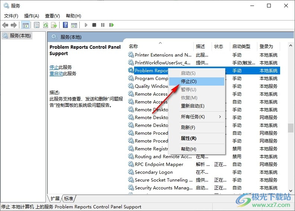Sort by 状态 column header
295x211 pixels.
221,46
